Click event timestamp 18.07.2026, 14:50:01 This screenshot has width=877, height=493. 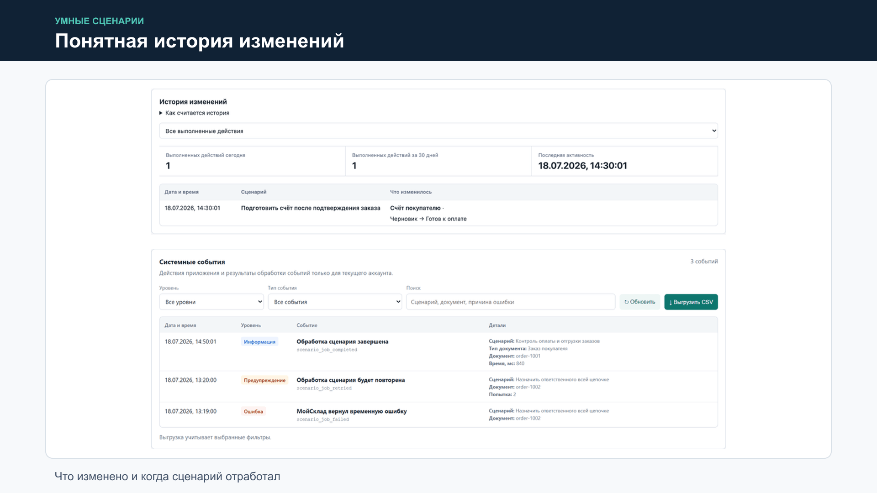pyautogui.click(x=190, y=341)
